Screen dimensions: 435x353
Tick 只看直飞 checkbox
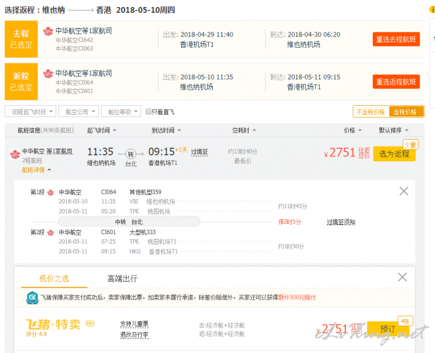coord(149,111)
